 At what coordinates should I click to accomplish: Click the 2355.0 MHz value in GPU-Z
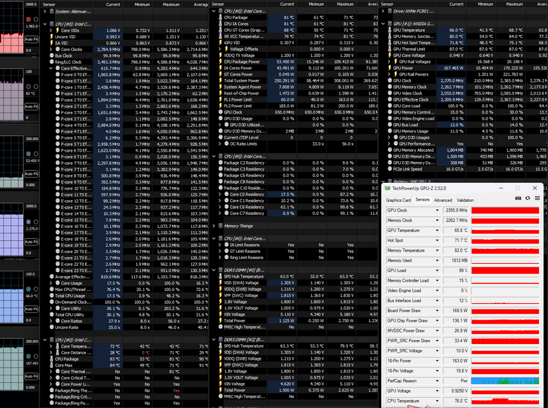(x=455, y=210)
